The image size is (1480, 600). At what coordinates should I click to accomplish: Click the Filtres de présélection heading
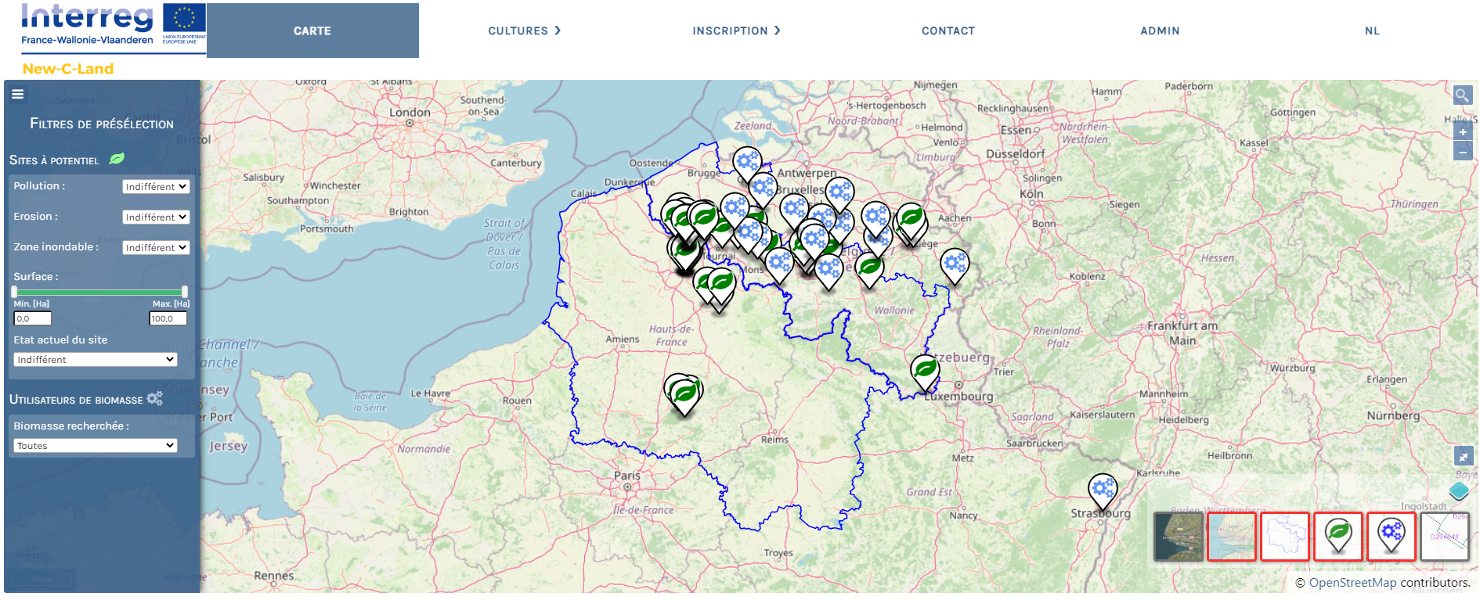click(x=102, y=124)
